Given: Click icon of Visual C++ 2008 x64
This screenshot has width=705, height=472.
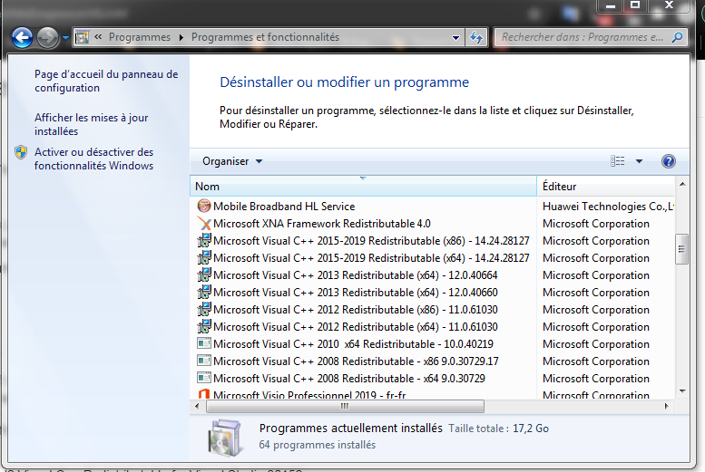Looking at the screenshot, I should 204,378.
